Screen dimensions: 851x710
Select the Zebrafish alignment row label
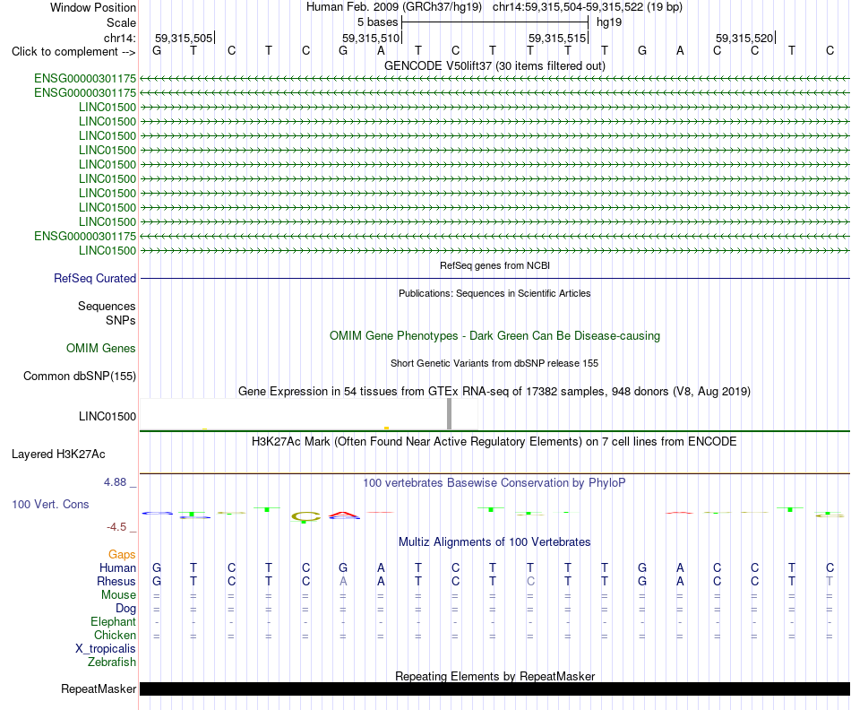[x=112, y=662]
